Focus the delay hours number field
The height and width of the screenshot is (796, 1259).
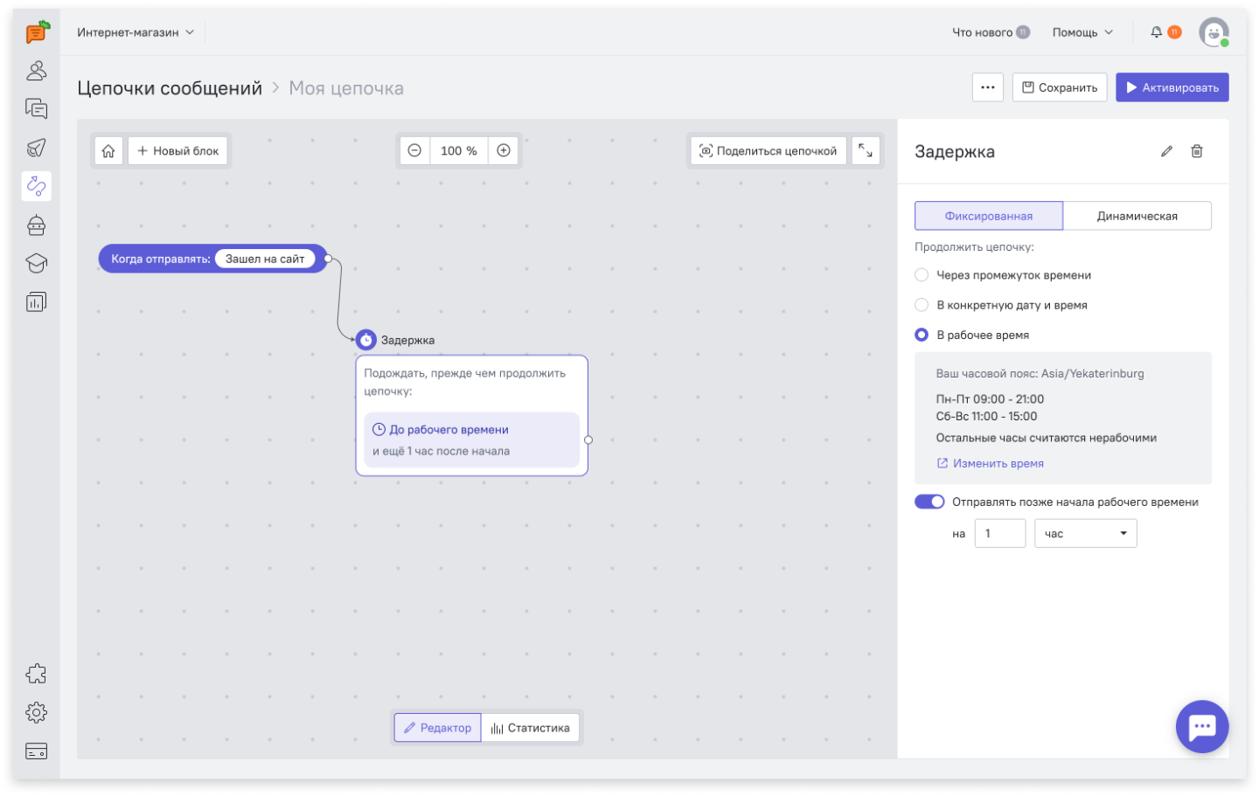1000,534
